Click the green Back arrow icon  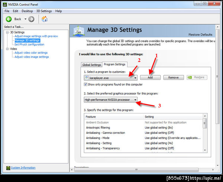tap(9, 19)
